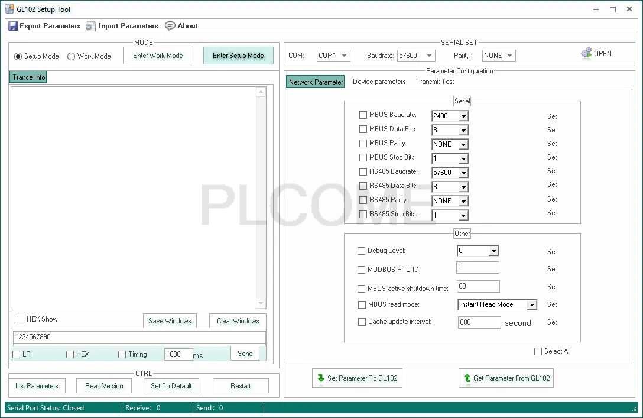This screenshot has height=418, width=643.
Task: Click the Save Windows button
Action: [170, 321]
